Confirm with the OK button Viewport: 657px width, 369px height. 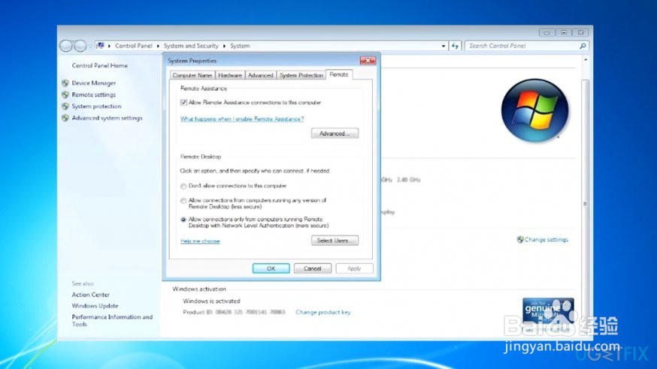[271, 268]
